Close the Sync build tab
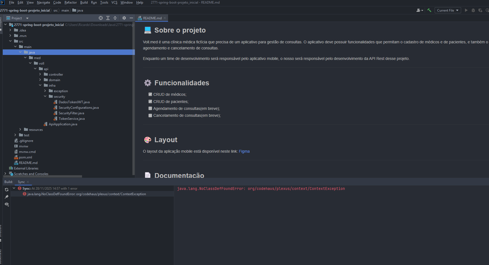 point(28,182)
